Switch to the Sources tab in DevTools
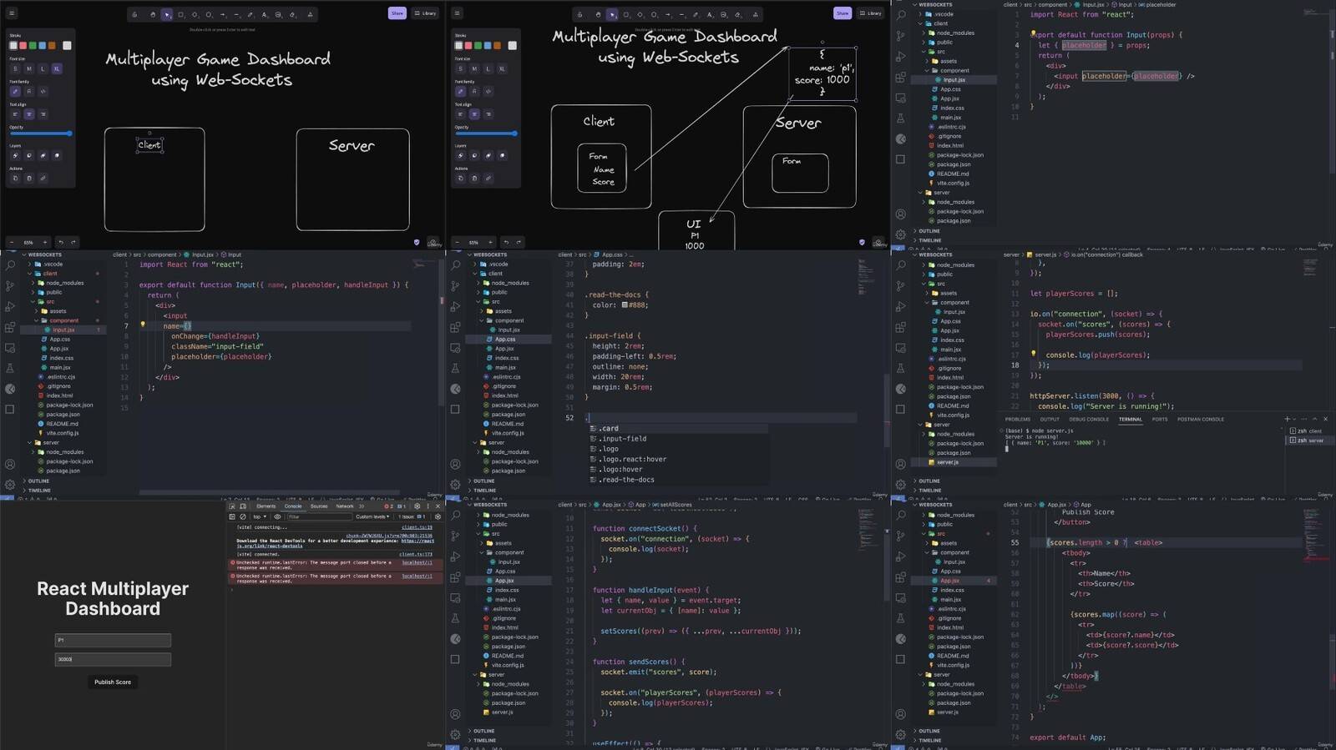 (319, 506)
